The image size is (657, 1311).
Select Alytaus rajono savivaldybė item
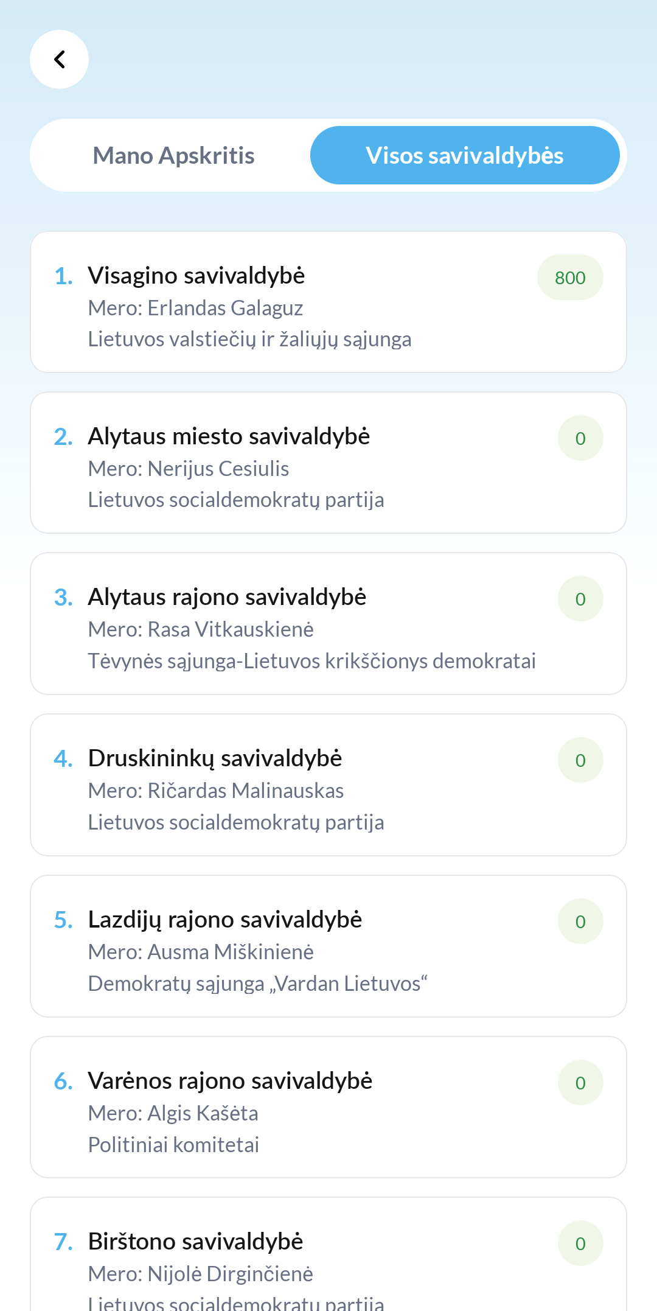pyautogui.click(x=227, y=597)
